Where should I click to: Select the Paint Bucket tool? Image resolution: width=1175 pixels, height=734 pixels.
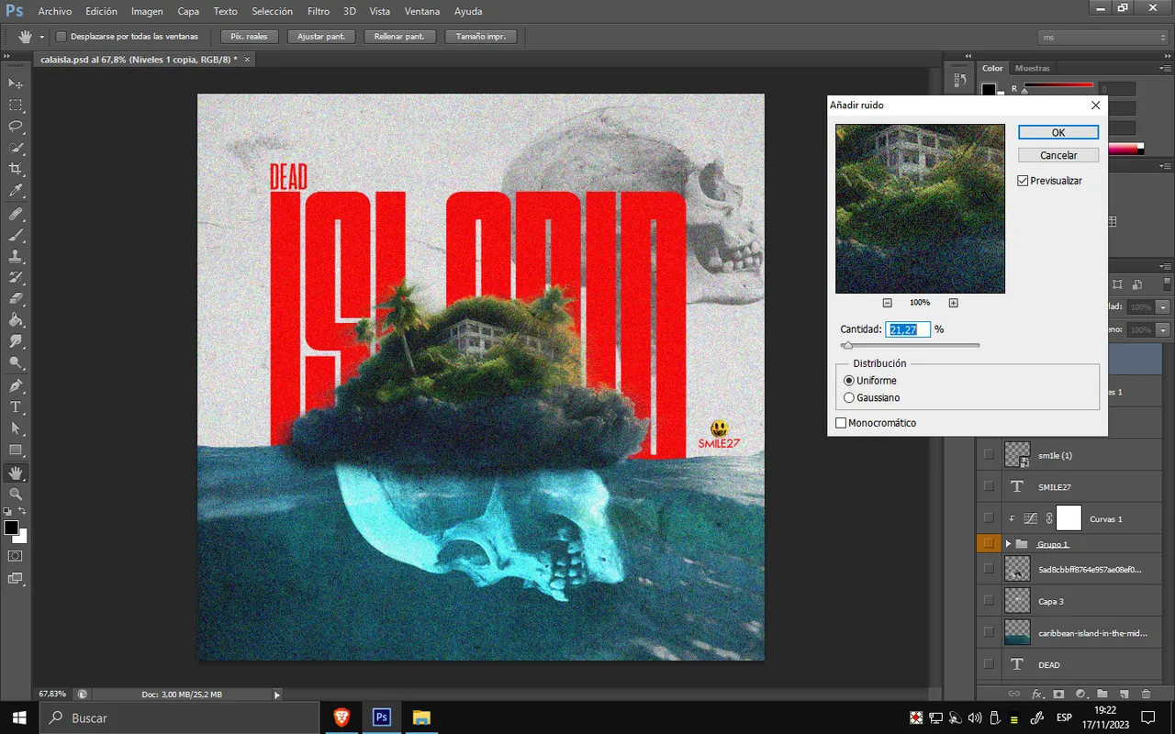pyautogui.click(x=16, y=320)
